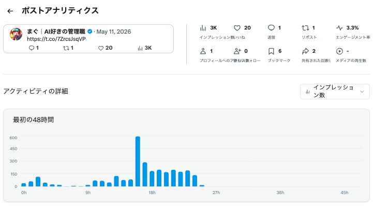The image size is (374, 206).
Task: Click the 27h axis label
Action: click(x=216, y=193)
